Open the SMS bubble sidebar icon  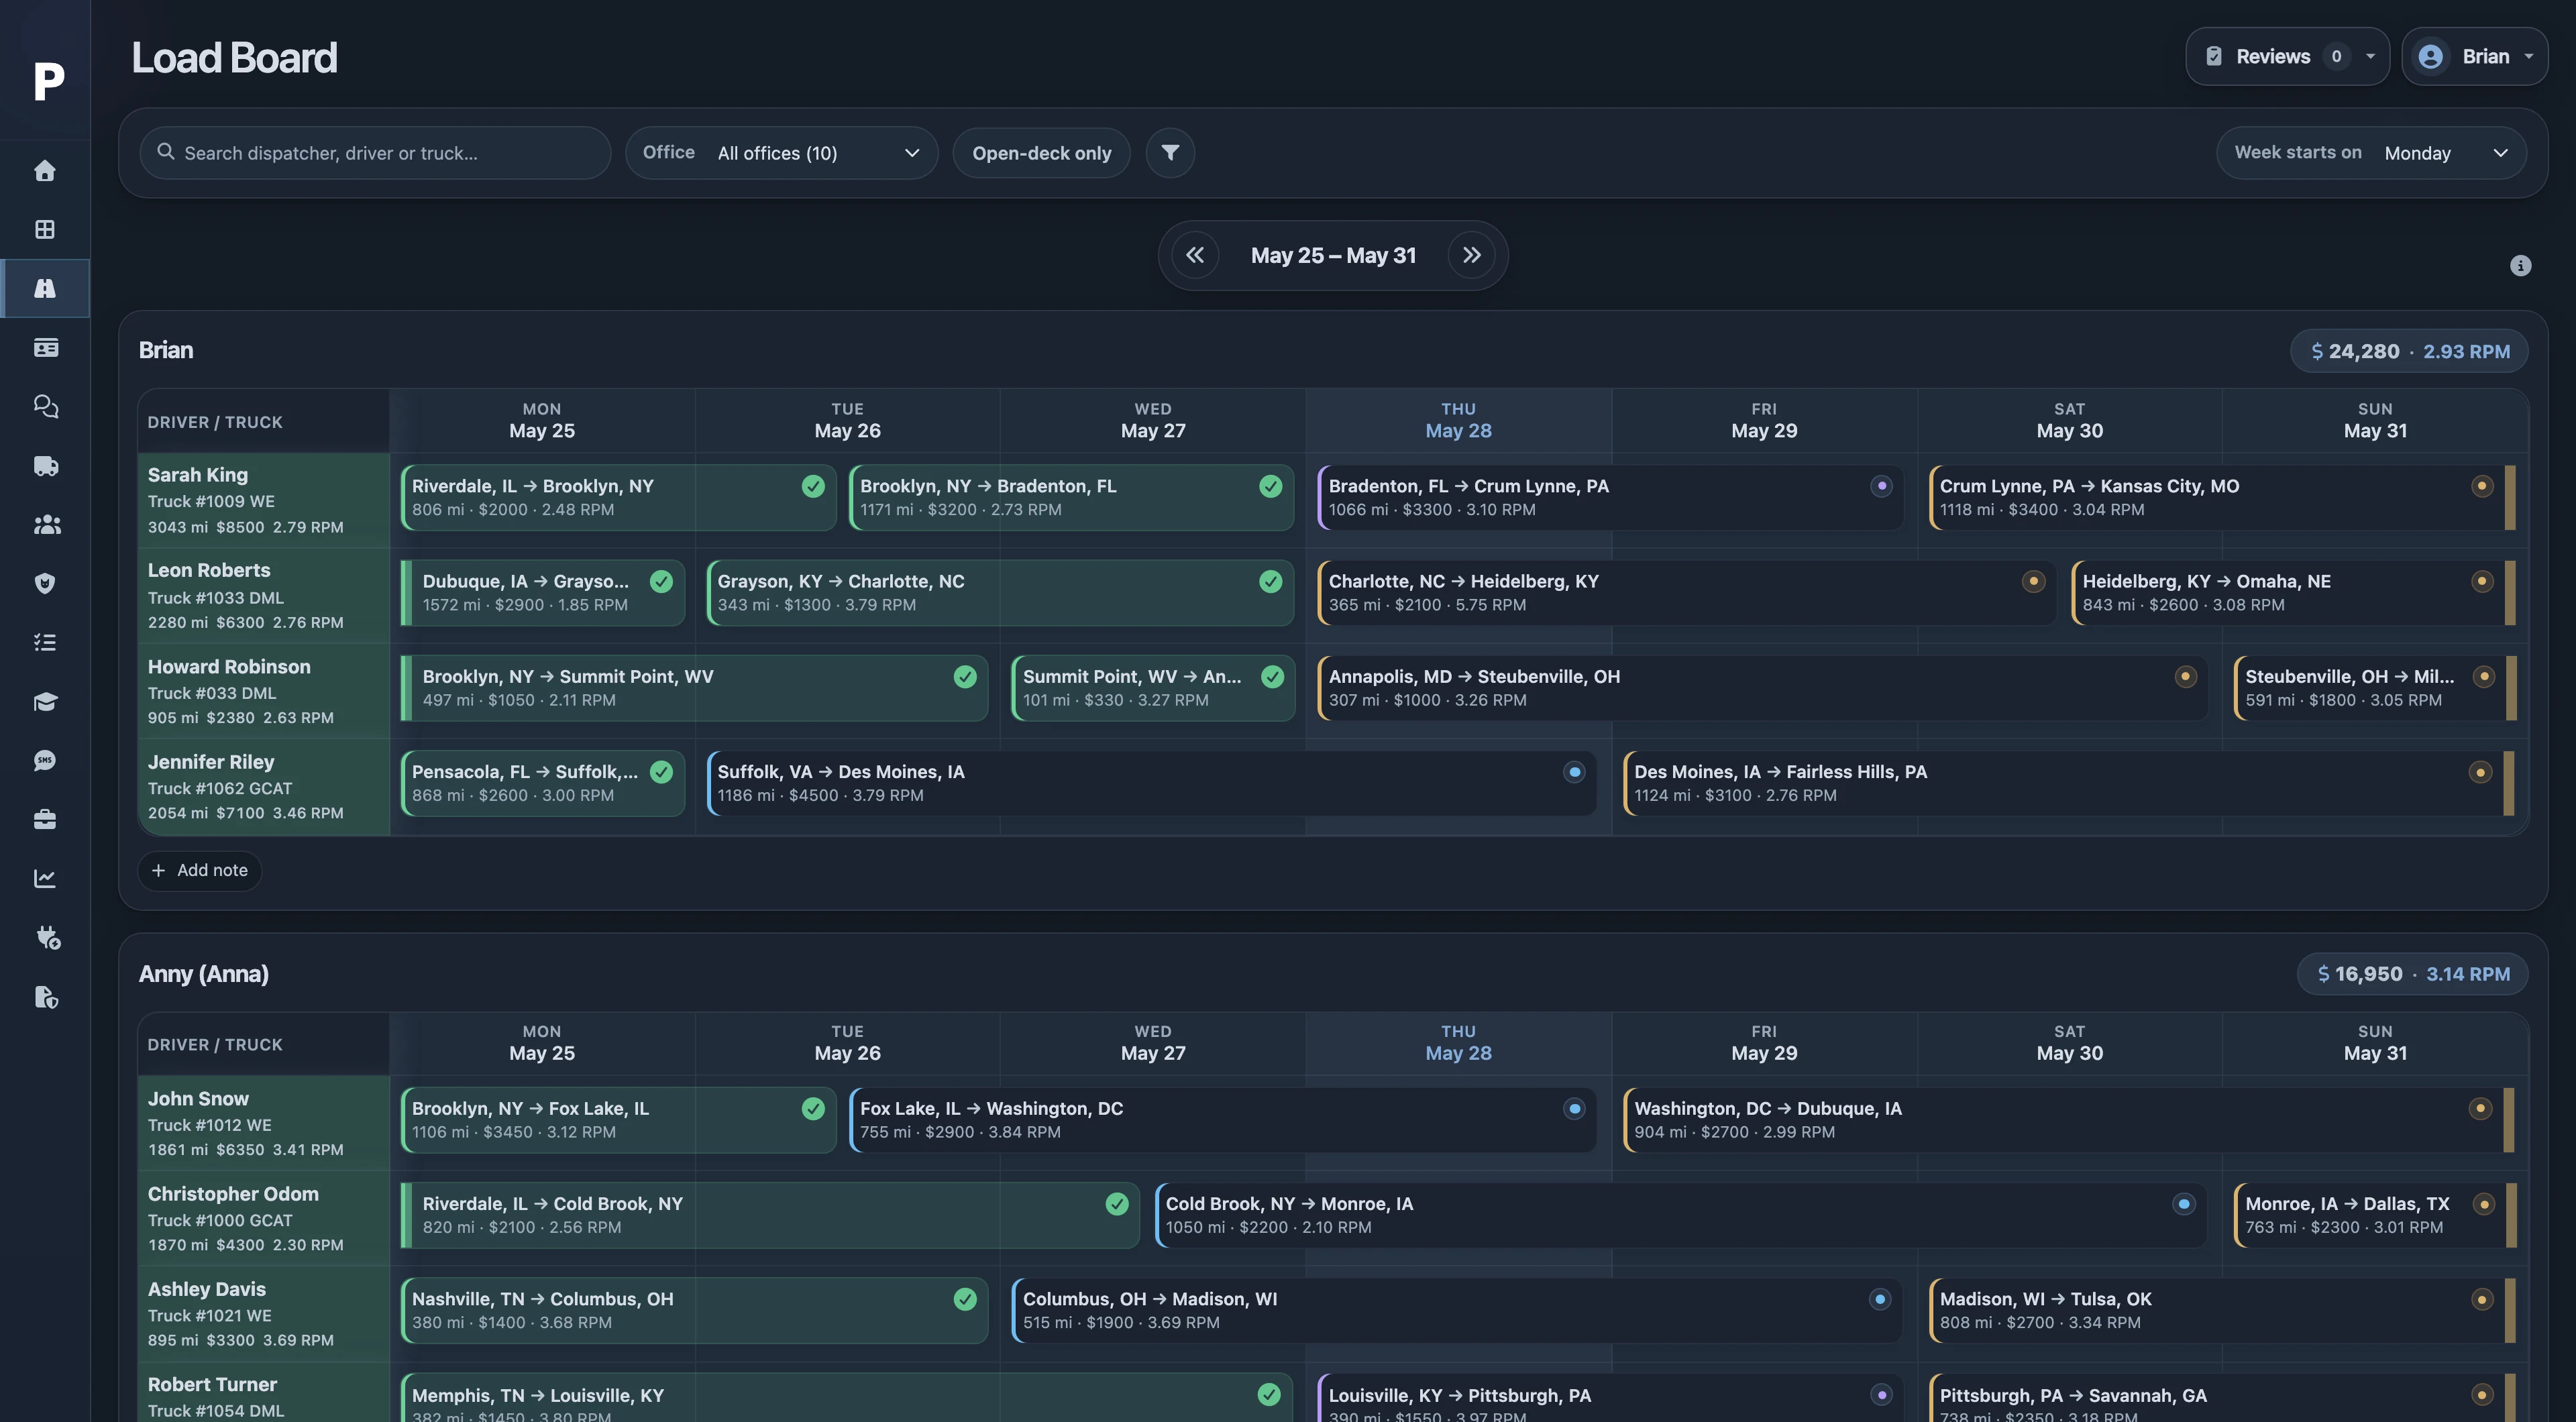coord(45,760)
